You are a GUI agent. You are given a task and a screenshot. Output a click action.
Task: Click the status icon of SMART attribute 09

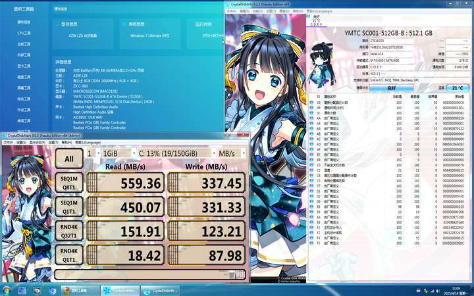[311, 108]
